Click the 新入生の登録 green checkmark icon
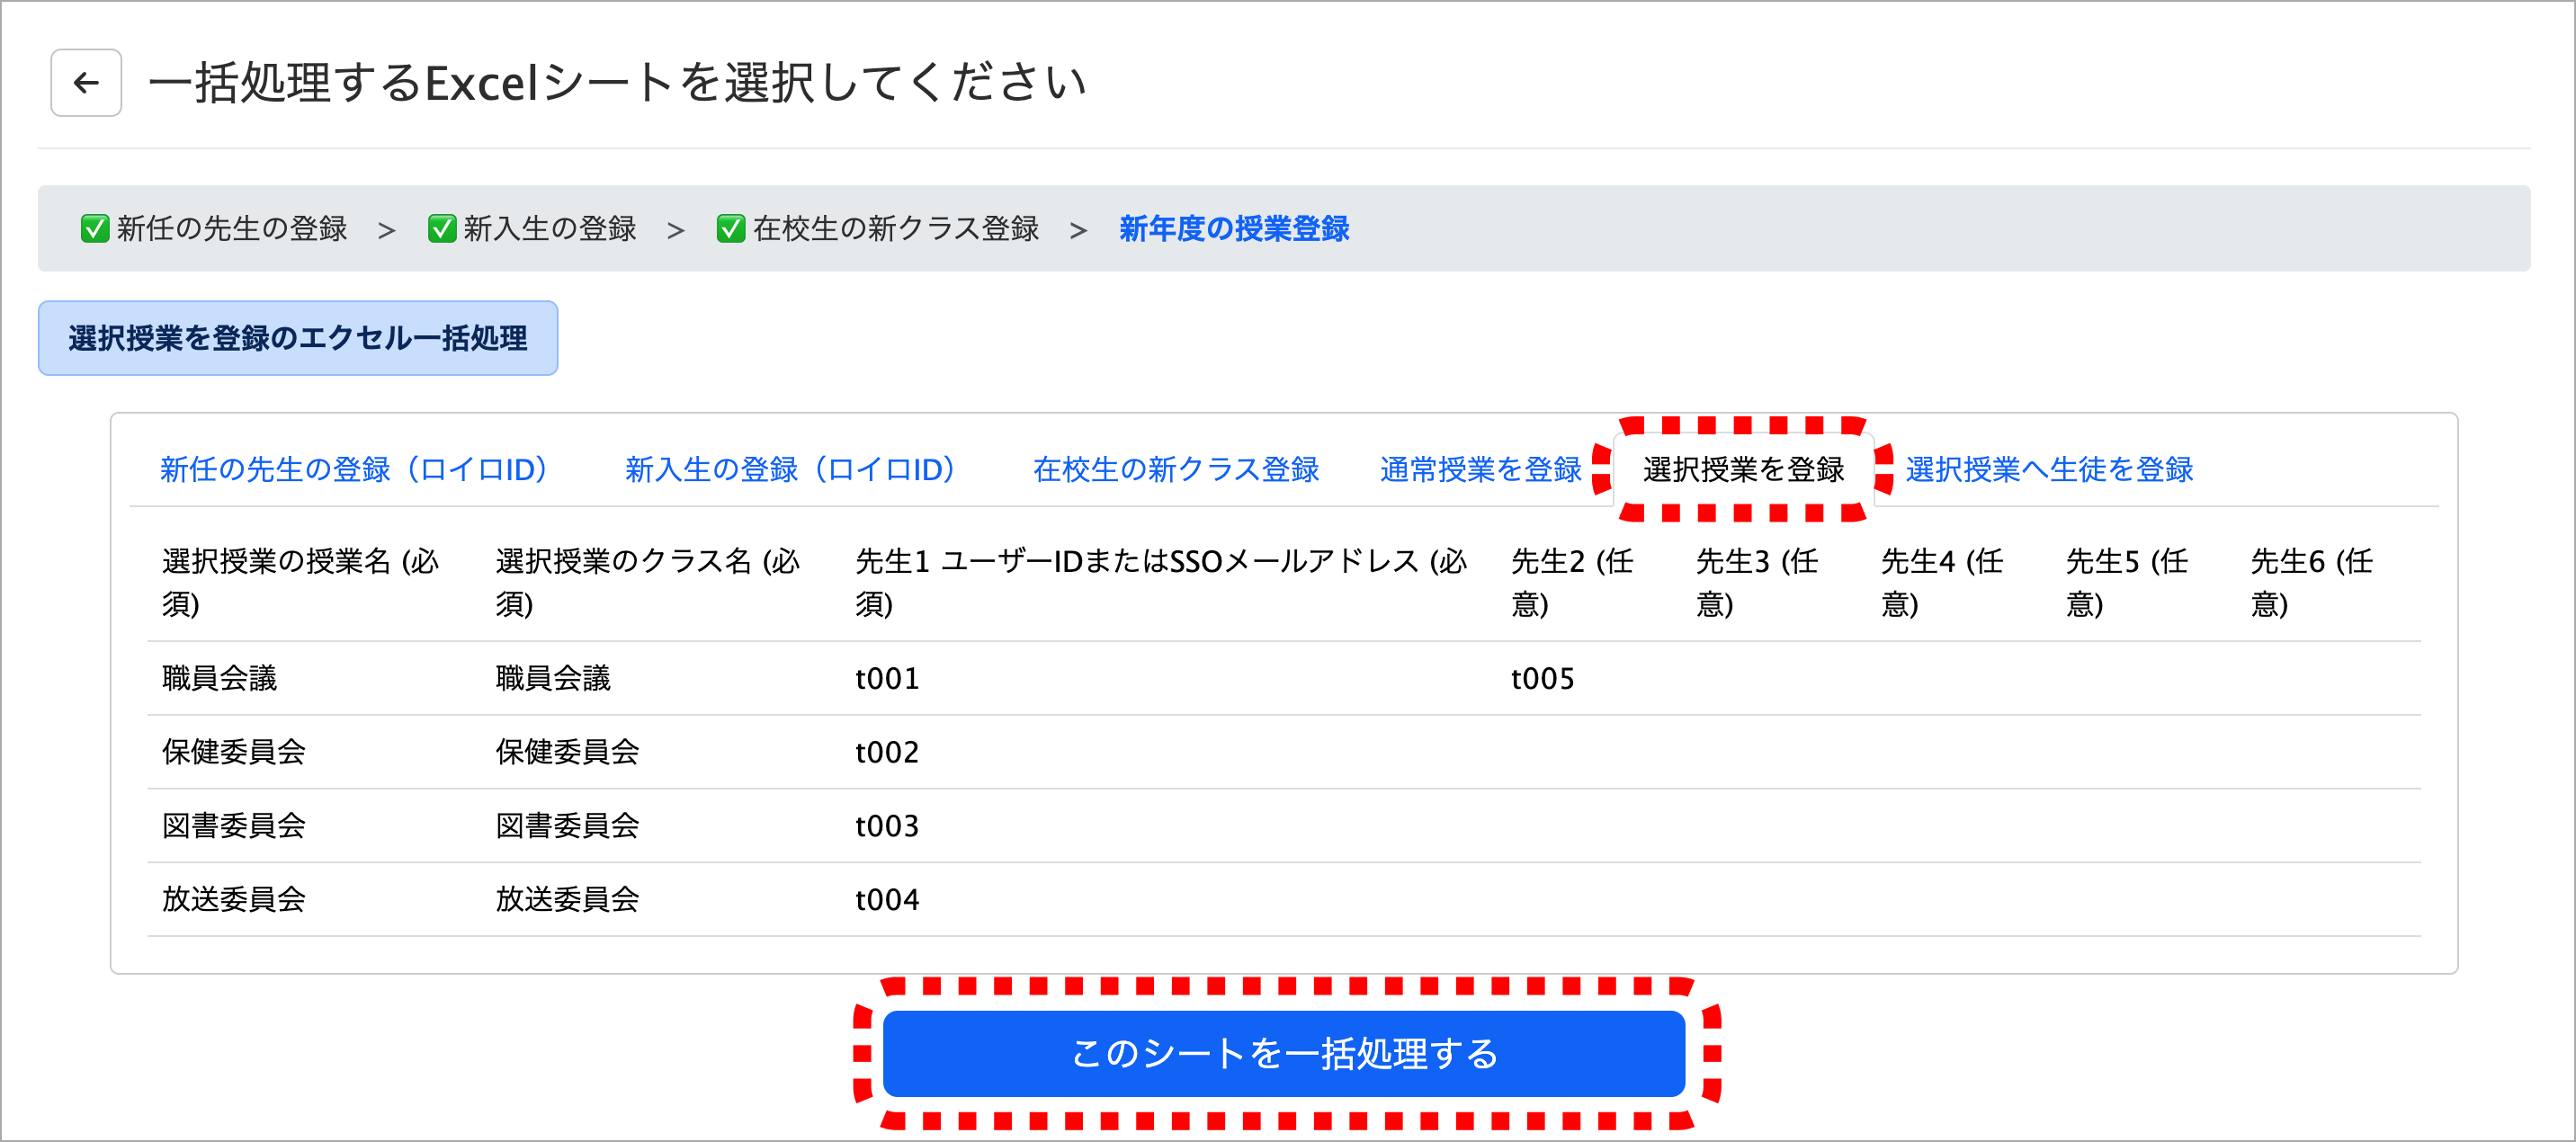 click(x=441, y=229)
